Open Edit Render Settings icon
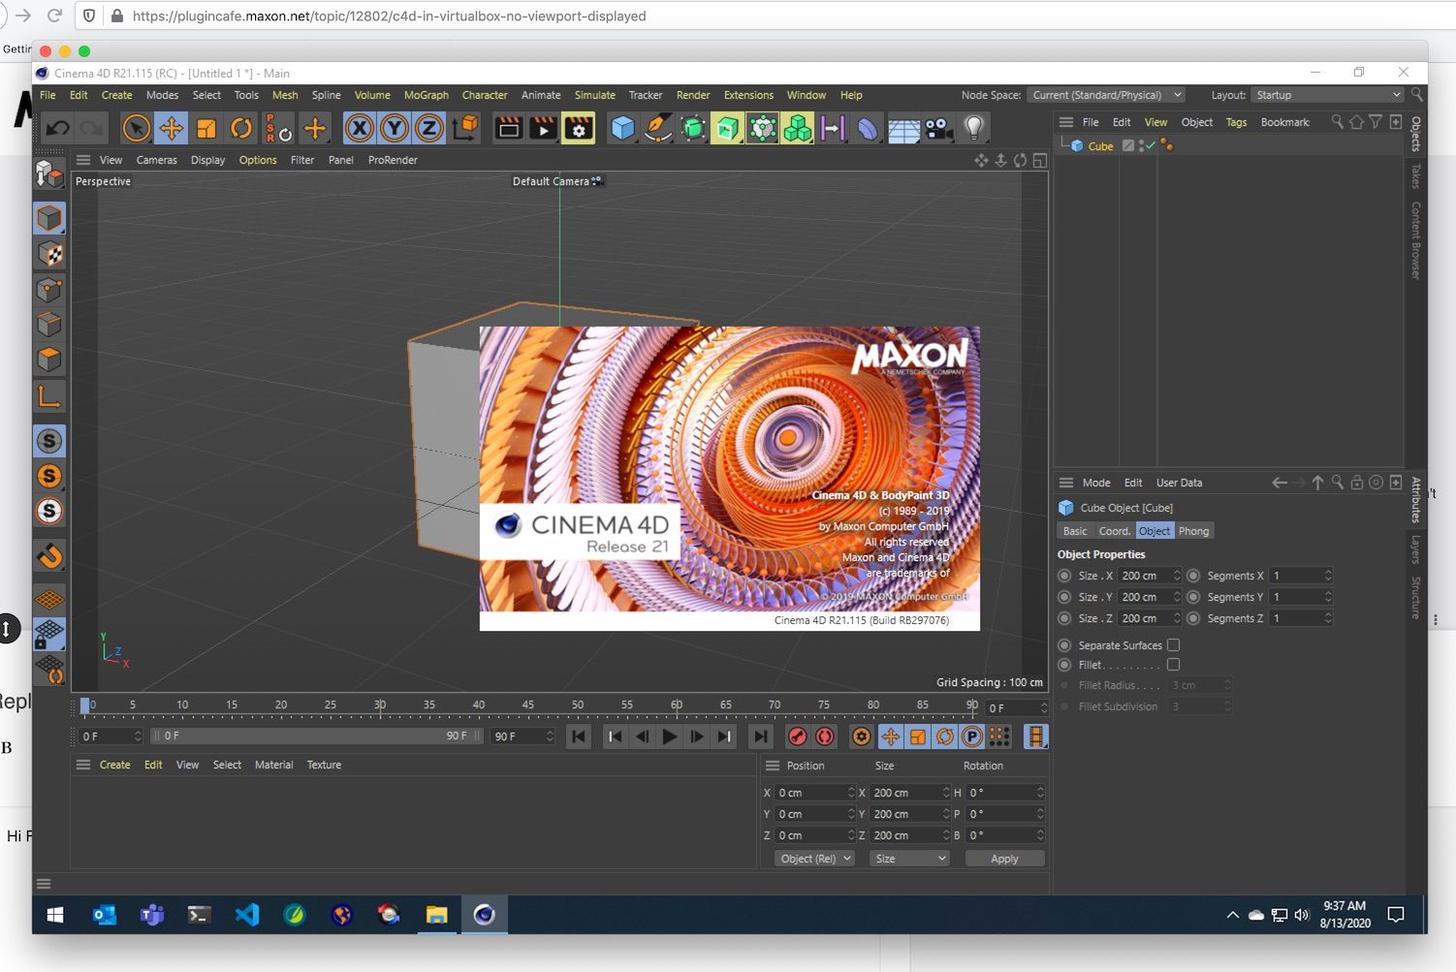Image resolution: width=1456 pixels, height=972 pixels. click(x=579, y=128)
